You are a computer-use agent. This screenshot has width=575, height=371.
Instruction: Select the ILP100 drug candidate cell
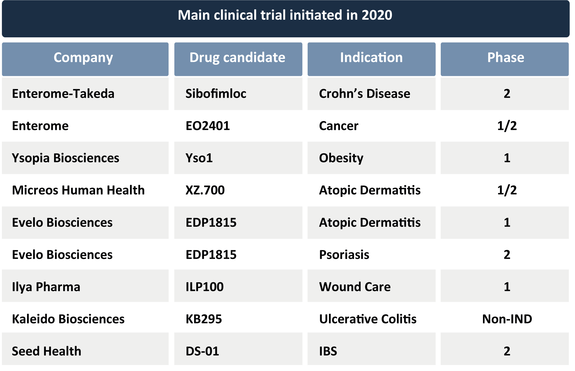pos(204,287)
